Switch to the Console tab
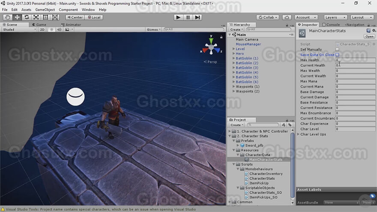The image size is (377, 212). [331, 25]
